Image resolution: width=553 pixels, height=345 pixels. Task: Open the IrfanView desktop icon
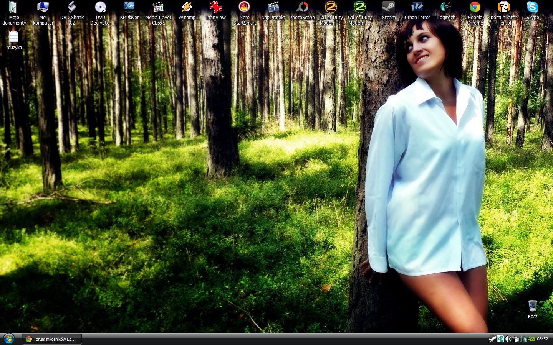coord(215,8)
